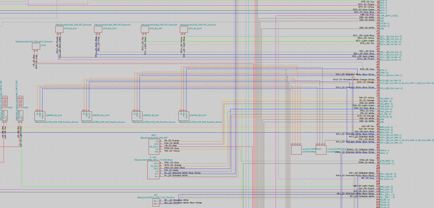The width and height of the screenshot is (434, 208).
Task: Click the NE crank position connector symbol
Action: [156, 202]
